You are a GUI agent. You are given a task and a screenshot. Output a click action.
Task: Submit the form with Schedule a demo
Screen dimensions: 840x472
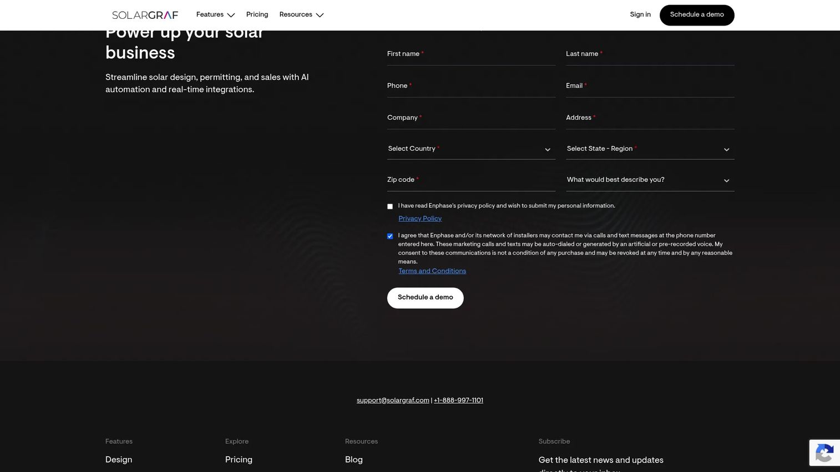(425, 298)
